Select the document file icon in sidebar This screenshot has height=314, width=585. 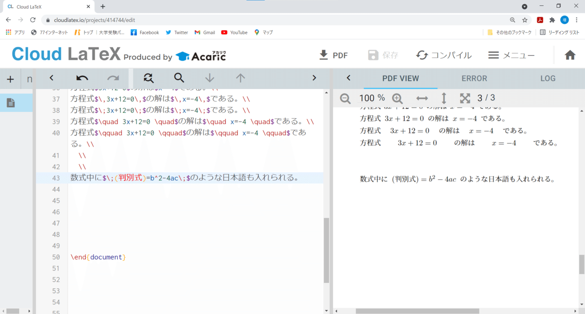[11, 103]
